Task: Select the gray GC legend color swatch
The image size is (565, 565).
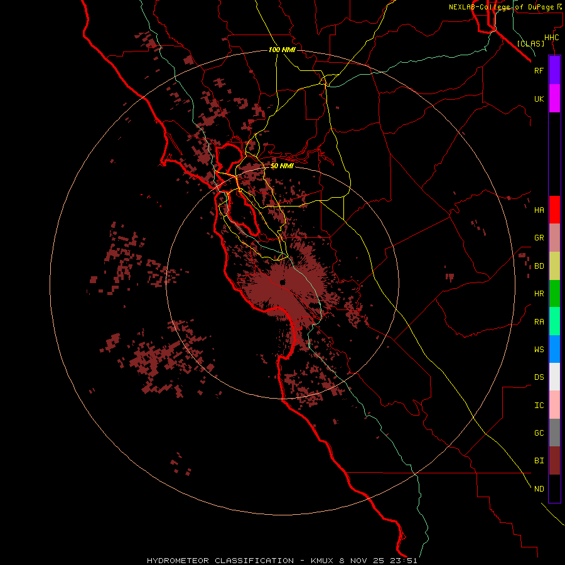Action: [554, 433]
